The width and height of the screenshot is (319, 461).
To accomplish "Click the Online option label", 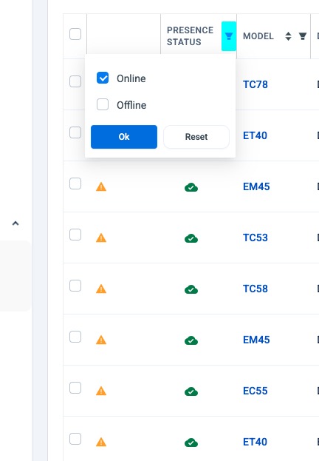I will 131,78.
